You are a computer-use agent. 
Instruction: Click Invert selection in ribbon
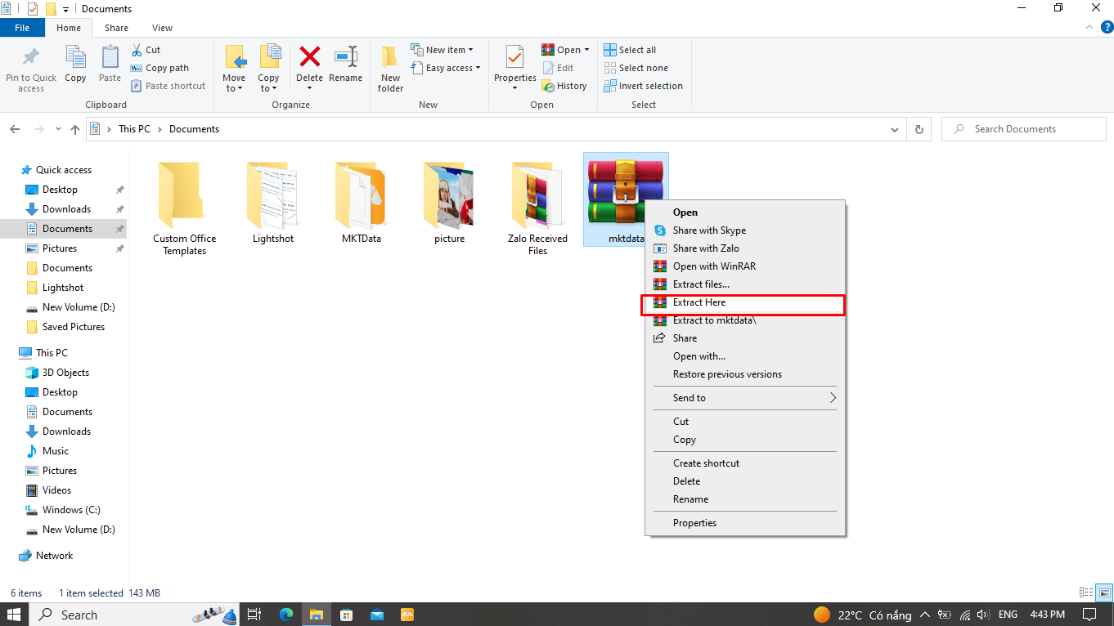649,86
